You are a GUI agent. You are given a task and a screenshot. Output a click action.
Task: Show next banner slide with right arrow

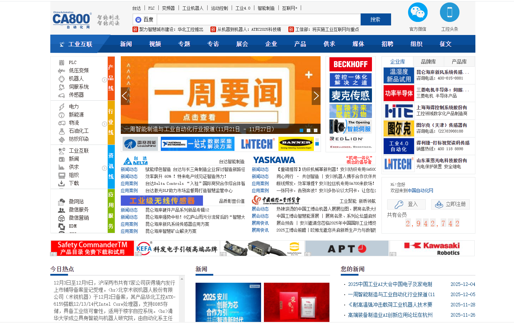(316, 96)
